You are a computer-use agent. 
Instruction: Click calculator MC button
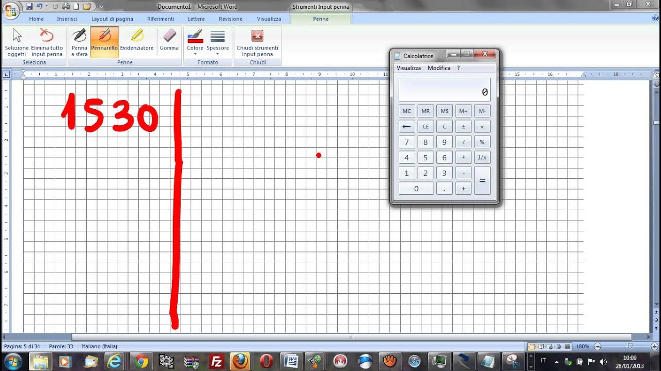coord(407,111)
